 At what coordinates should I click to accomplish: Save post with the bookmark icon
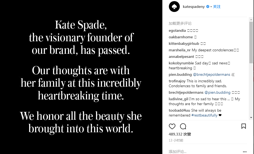pyautogui.click(x=243, y=126)
